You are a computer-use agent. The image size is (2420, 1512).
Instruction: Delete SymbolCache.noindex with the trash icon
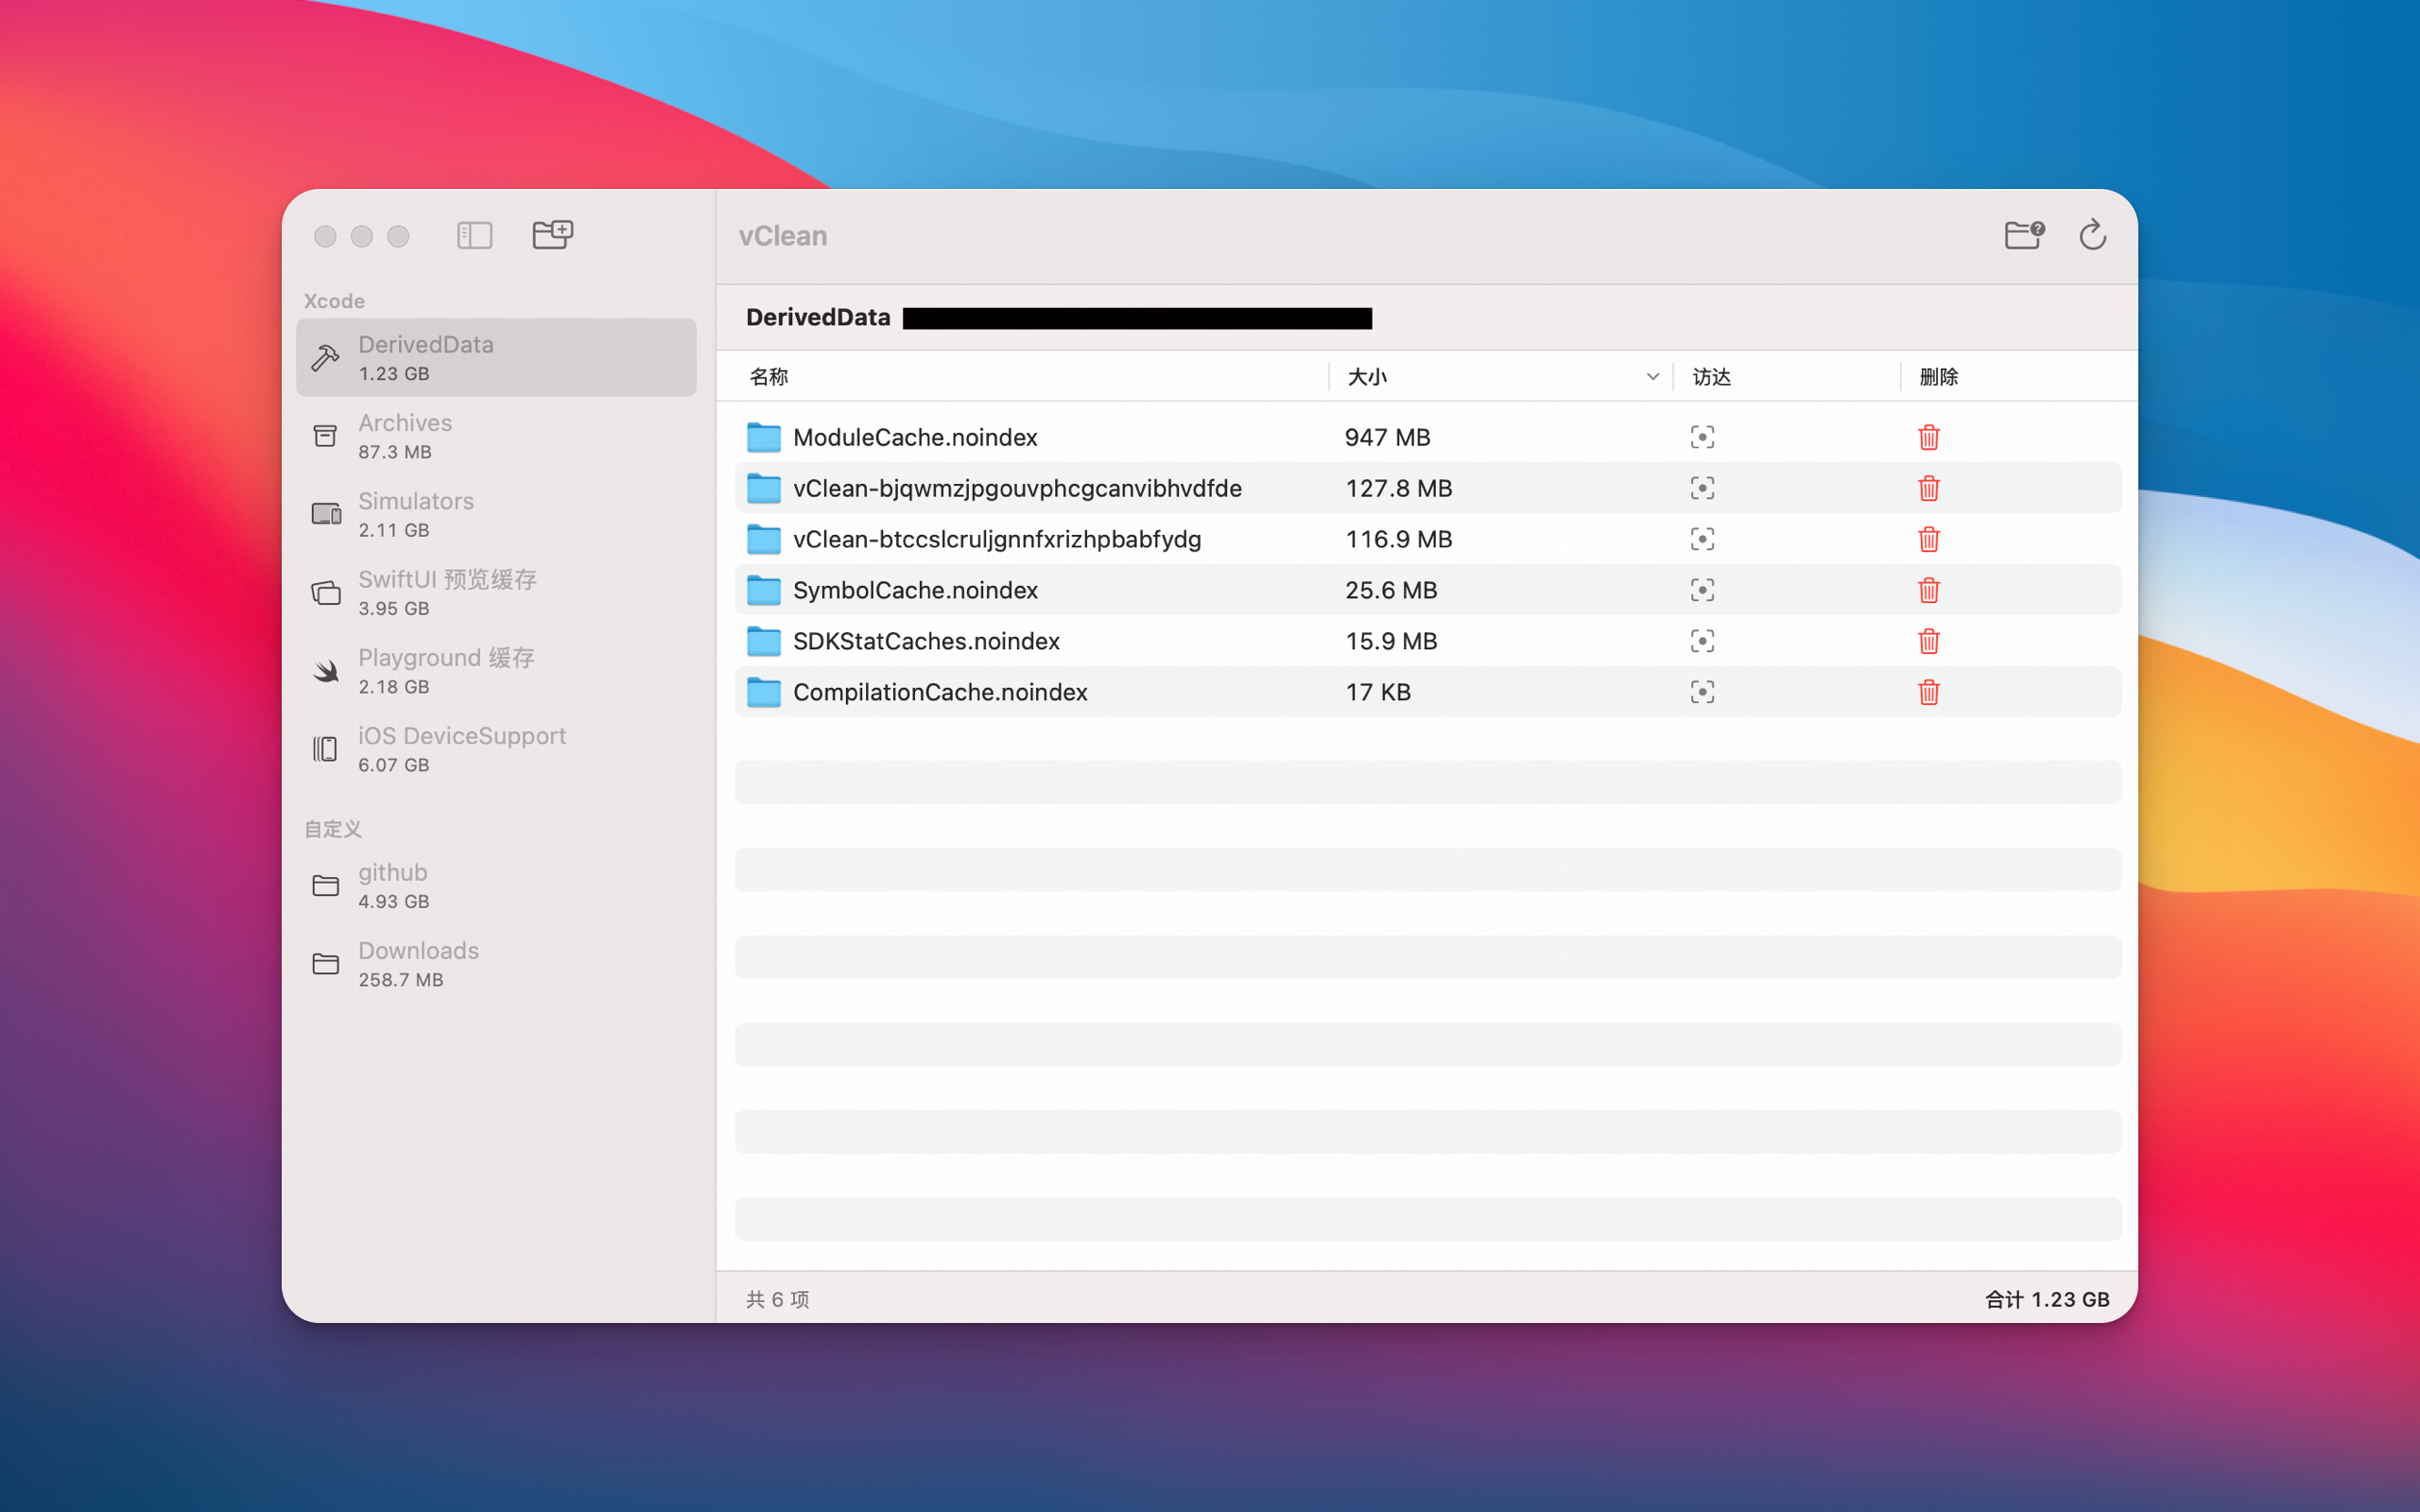pos(1927,590)
